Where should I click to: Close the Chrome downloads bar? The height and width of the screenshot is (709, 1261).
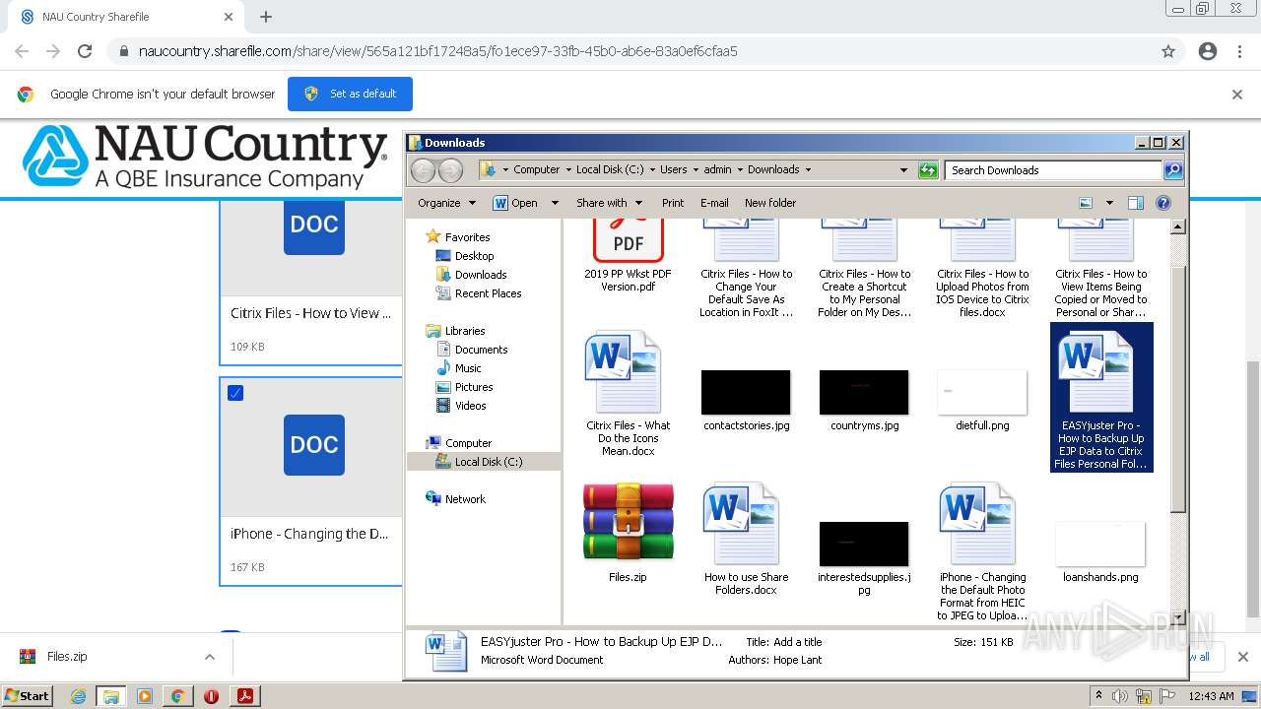click(x=1243, y=657)
